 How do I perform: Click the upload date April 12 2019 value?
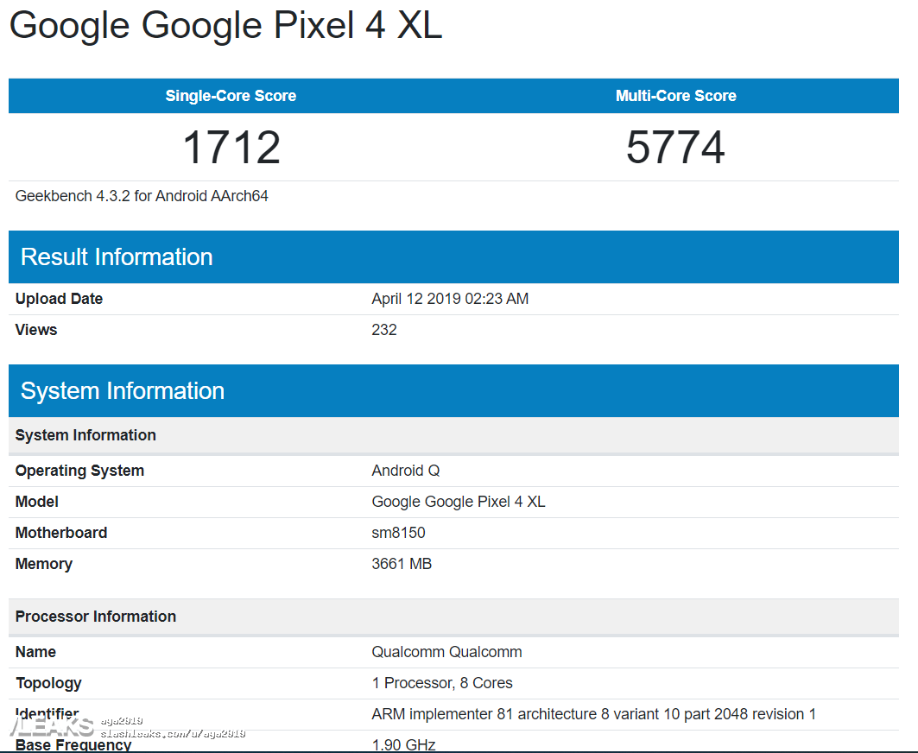click(x=450, y=299)
